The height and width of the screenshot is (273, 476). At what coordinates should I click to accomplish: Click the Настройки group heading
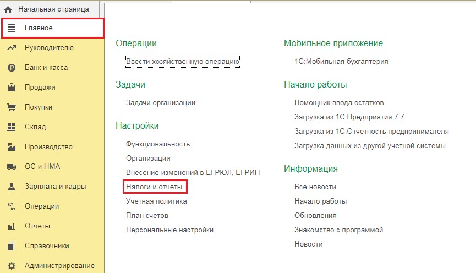(137, 125)
